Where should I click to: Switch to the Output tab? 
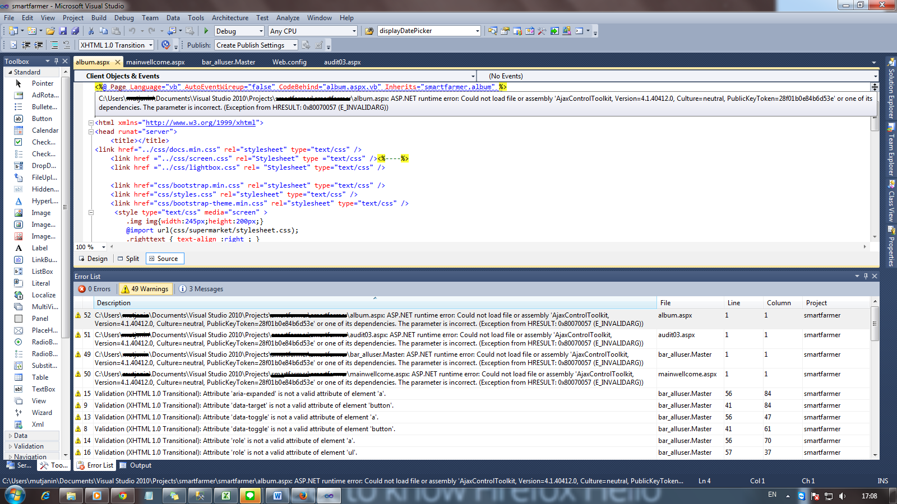(136, 465)
